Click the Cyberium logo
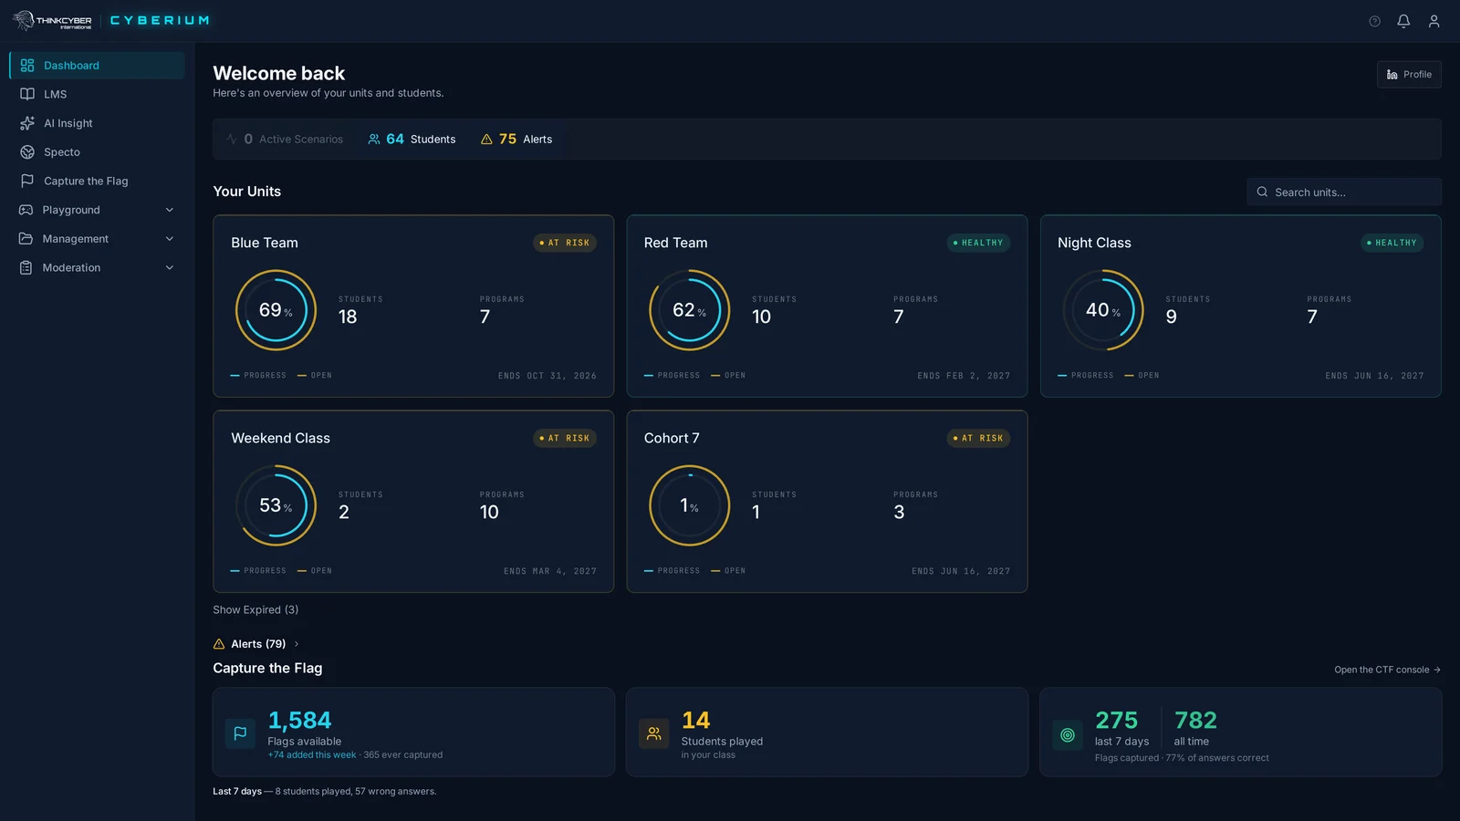Screen dimensions: 1460x821 tap(160, 20)
